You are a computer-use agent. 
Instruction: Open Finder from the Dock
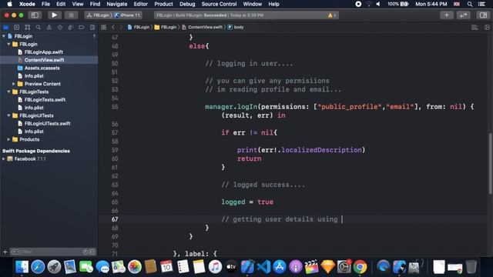pos(22,267)
